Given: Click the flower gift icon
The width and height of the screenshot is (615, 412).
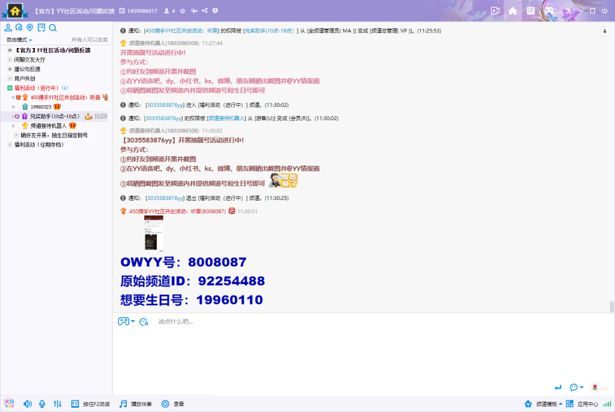Looking at the screenshot, I should coord(595,387).
